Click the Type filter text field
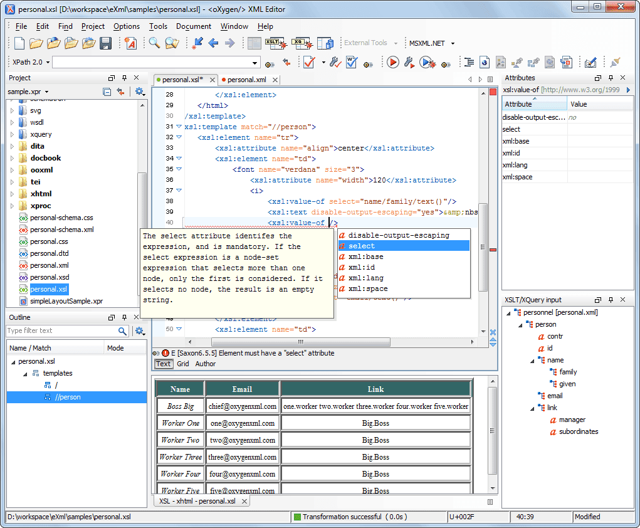This screenshot has height=528, width=640. (62, 331)
